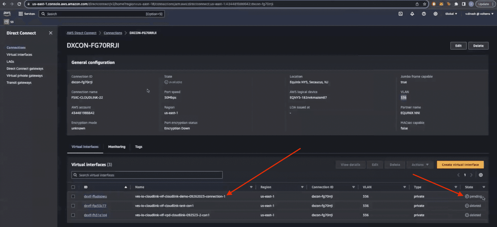Go to next page of virtual interfaces
The image size is (497, 227).
pos(471,175)
